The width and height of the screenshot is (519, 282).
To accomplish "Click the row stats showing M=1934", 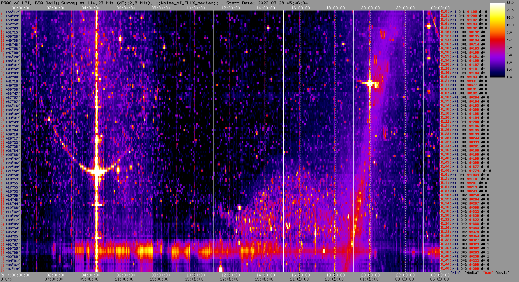I will [465, 175].
